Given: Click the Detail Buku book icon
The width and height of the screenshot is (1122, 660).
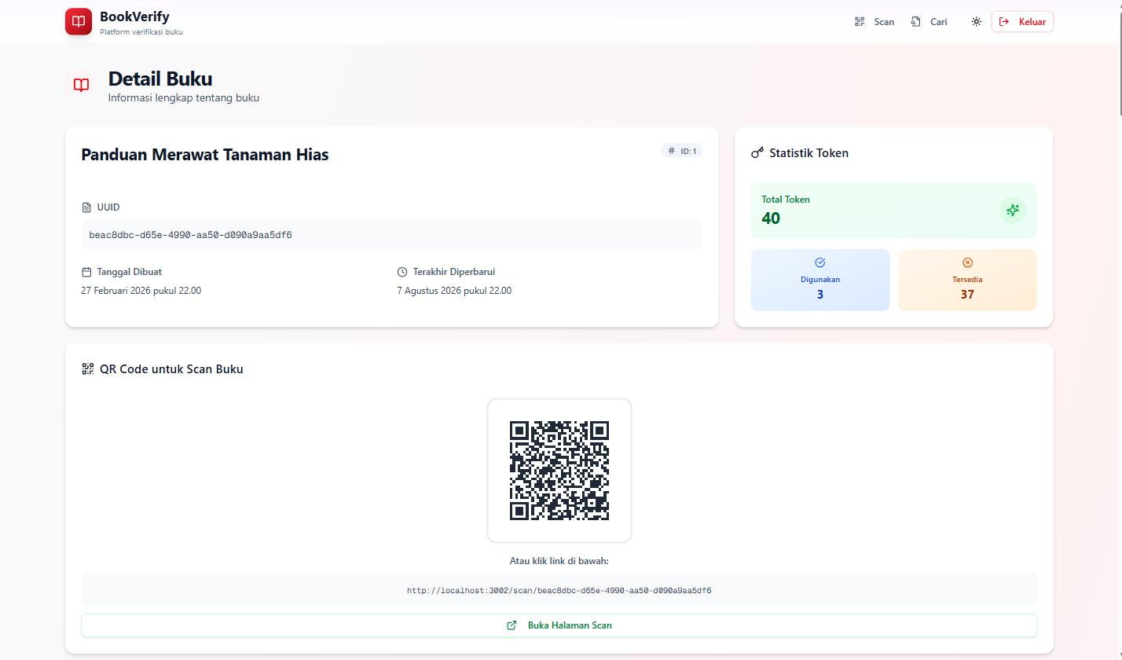Looking at the screenshot, I should pos(81,85).
